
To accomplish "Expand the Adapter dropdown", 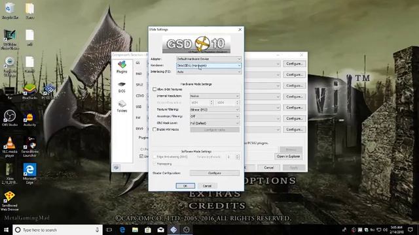I will [x=209, y=59].
